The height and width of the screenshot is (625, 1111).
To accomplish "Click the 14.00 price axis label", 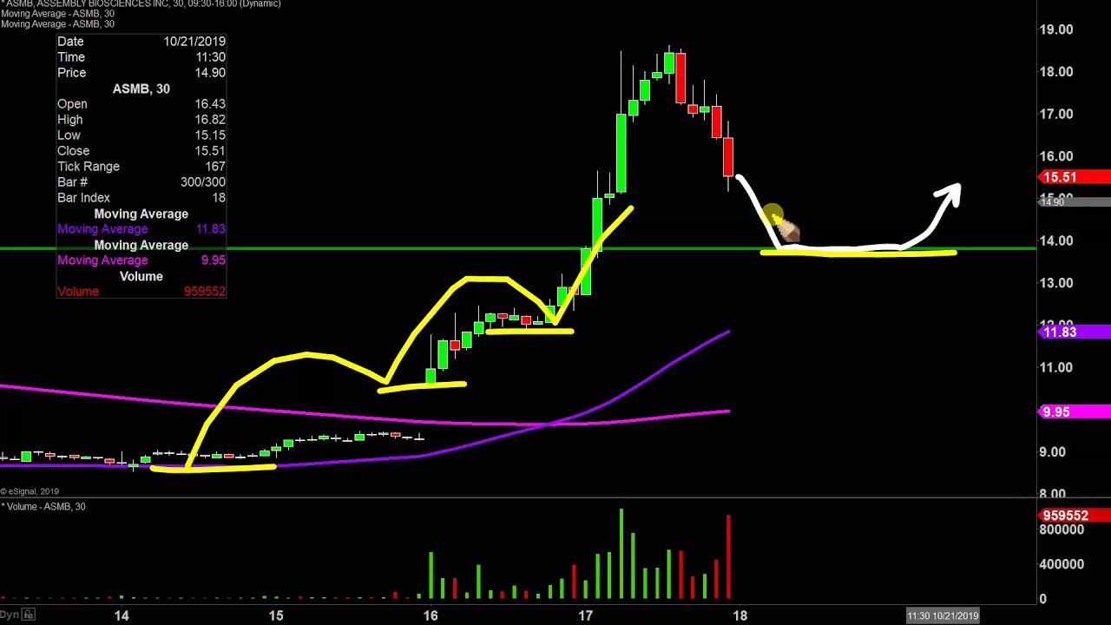I will pos(1056,240).
